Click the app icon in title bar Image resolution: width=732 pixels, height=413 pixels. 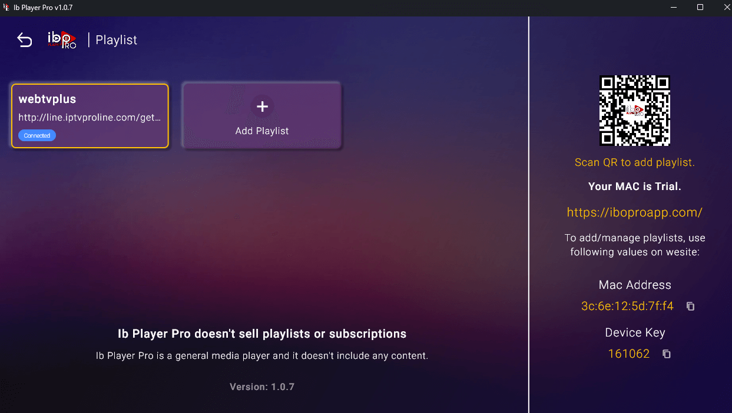[6, 8]
